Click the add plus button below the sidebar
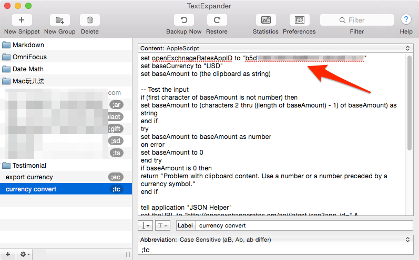The width and height of the screenshot is (419, 260). (8, 254)
